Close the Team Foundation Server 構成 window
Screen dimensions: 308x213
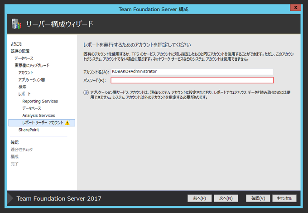coord(295,7)
